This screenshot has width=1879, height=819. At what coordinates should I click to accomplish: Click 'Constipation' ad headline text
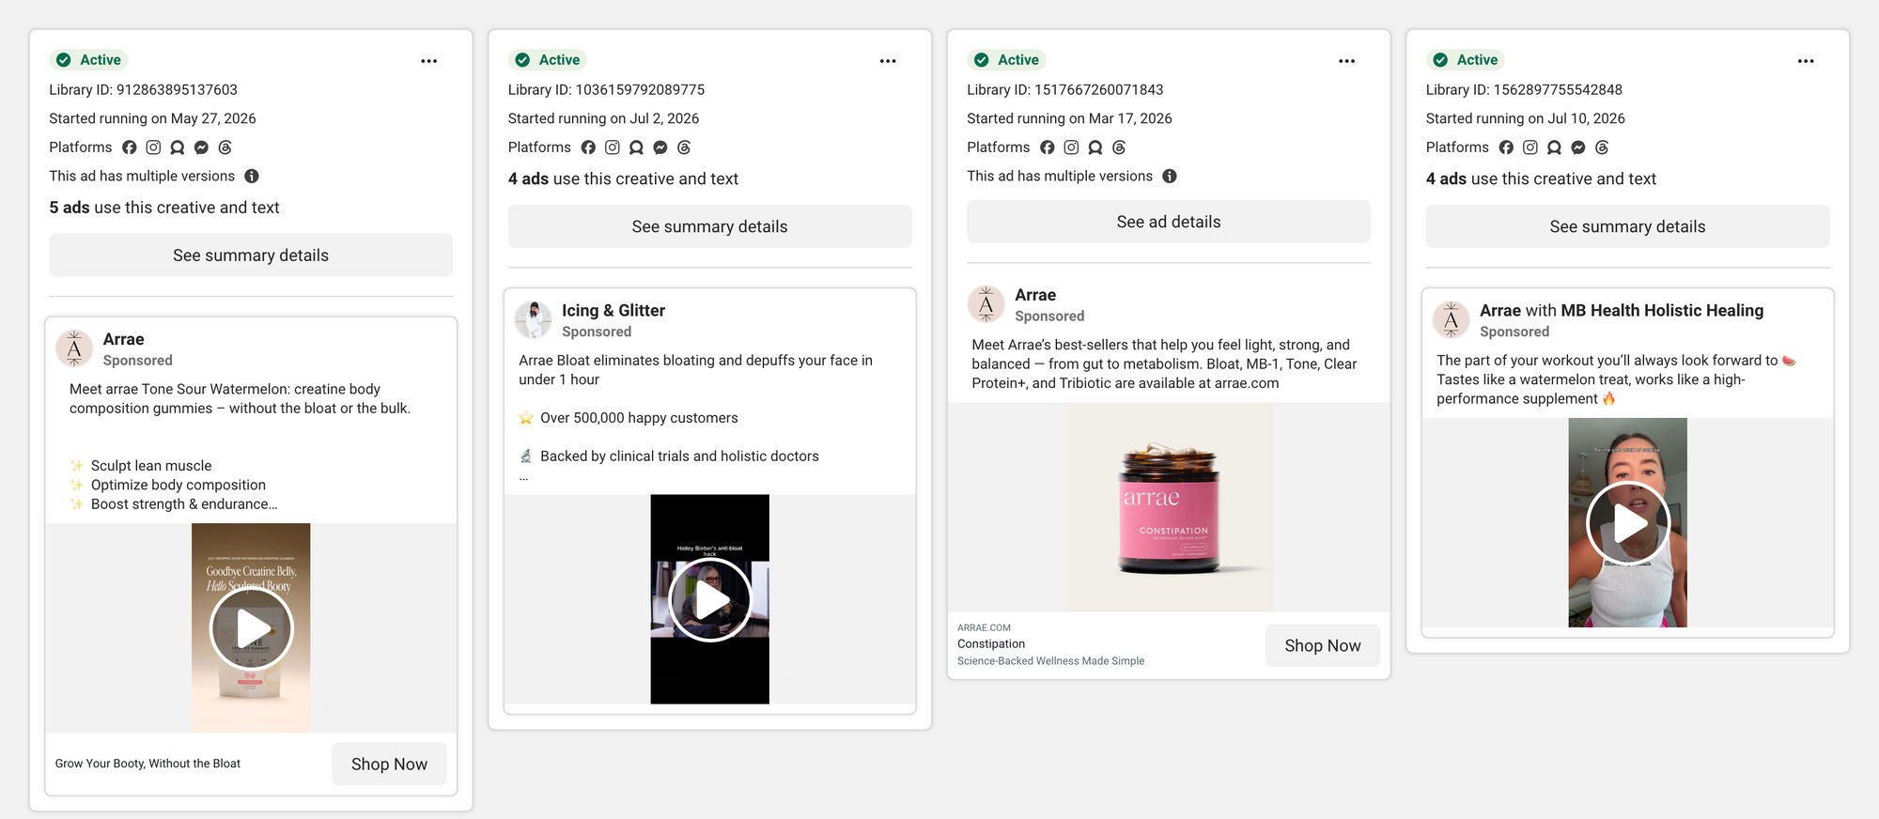[991, 644]
